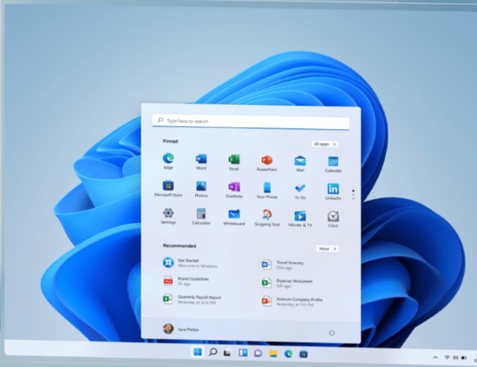
Task: Launch the Calculator app
Action: [201, 217]
